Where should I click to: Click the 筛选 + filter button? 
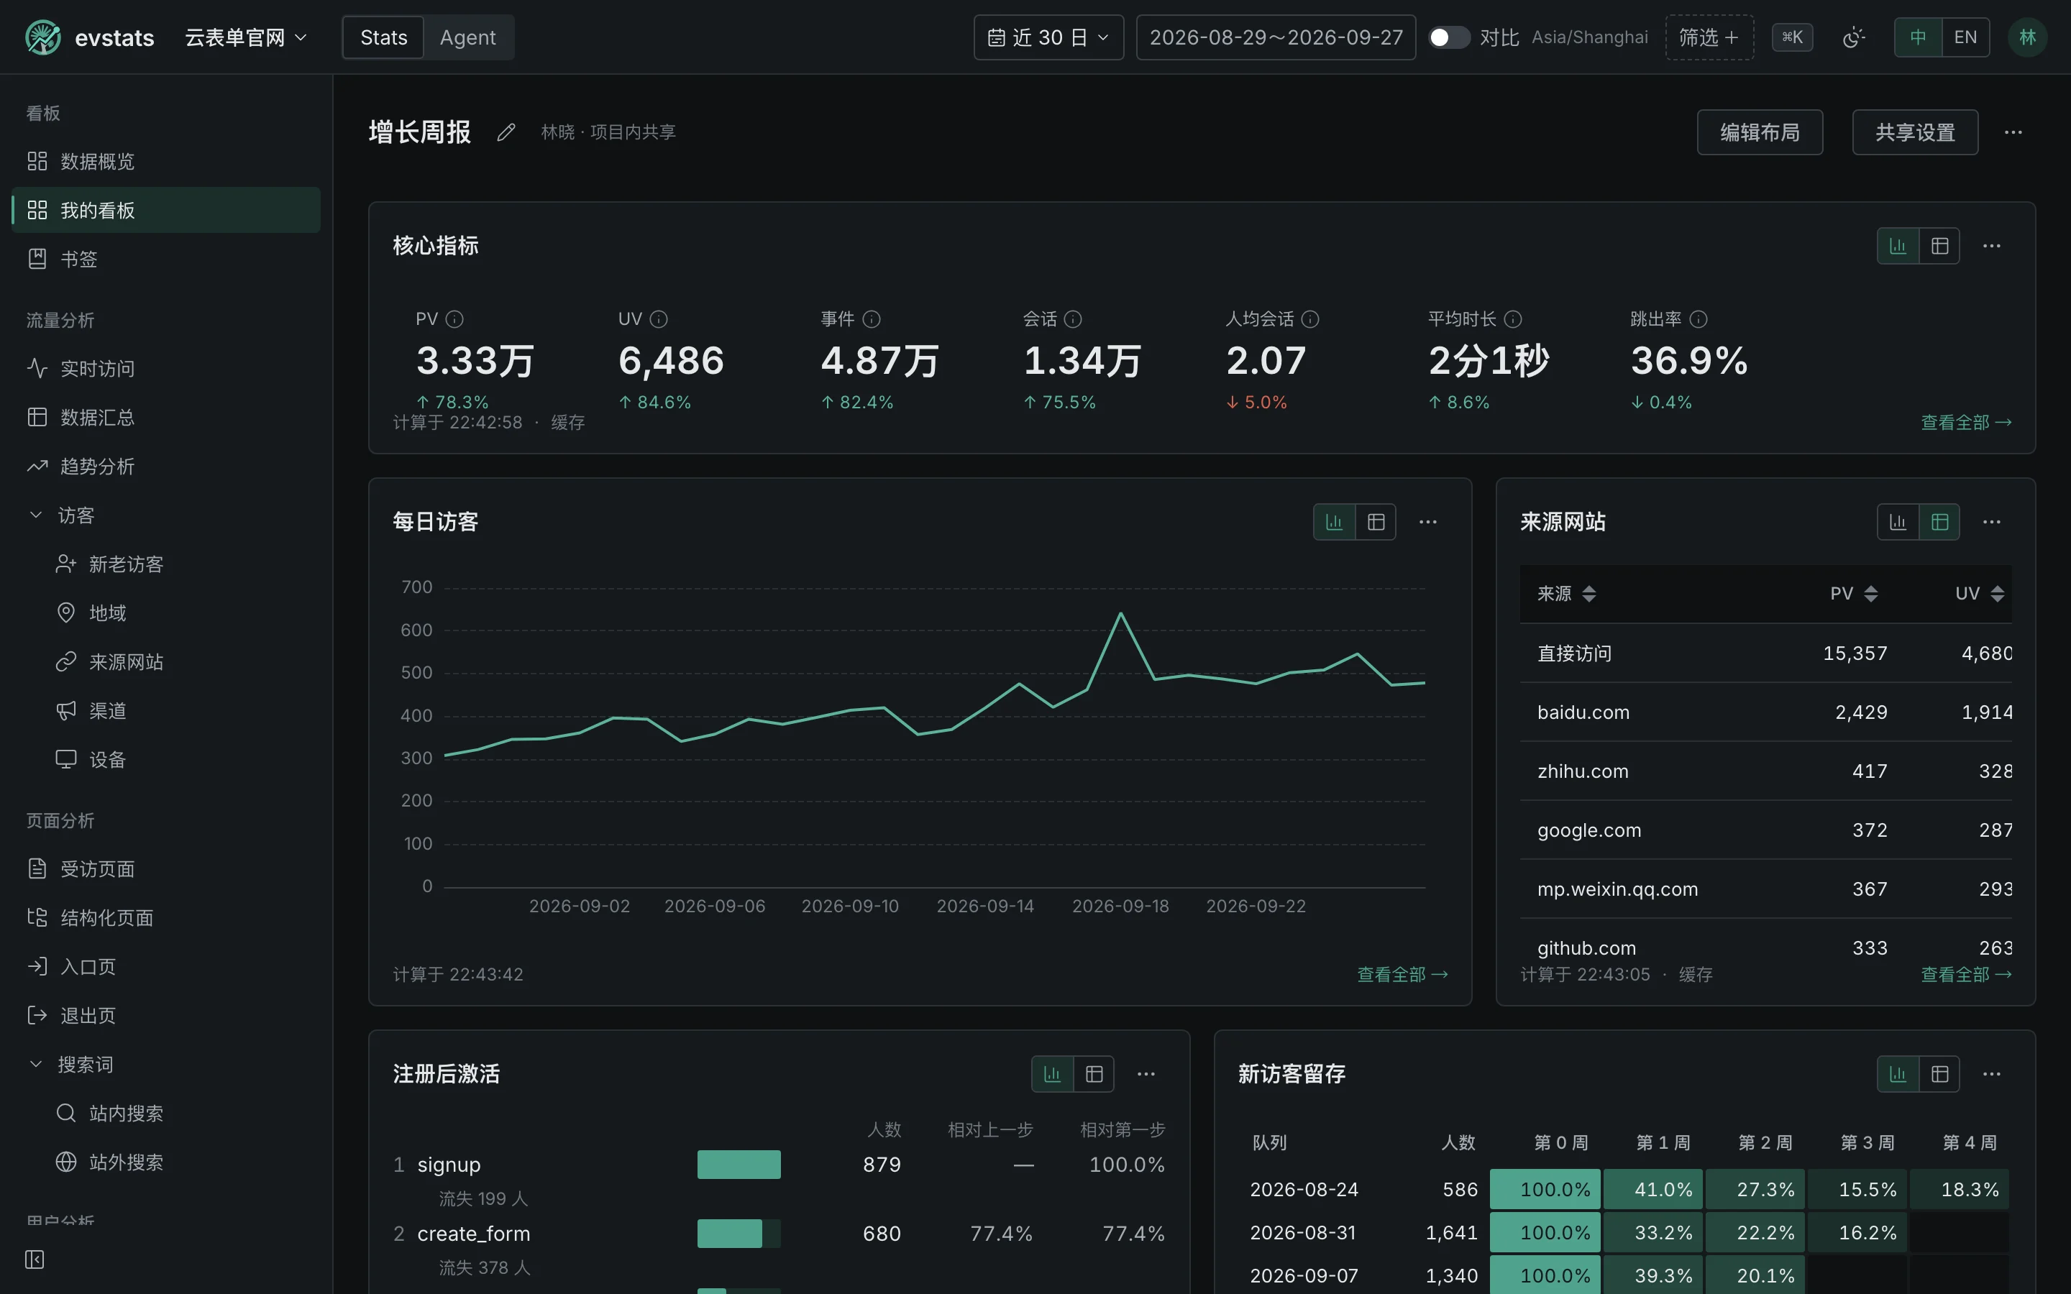[1709, 37]
